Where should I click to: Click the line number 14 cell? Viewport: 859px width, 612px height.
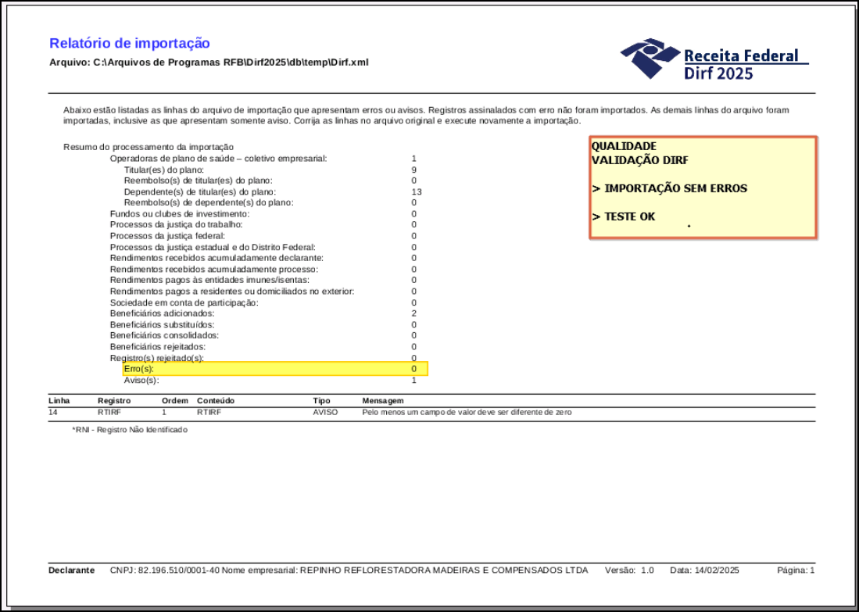point(52,412)
